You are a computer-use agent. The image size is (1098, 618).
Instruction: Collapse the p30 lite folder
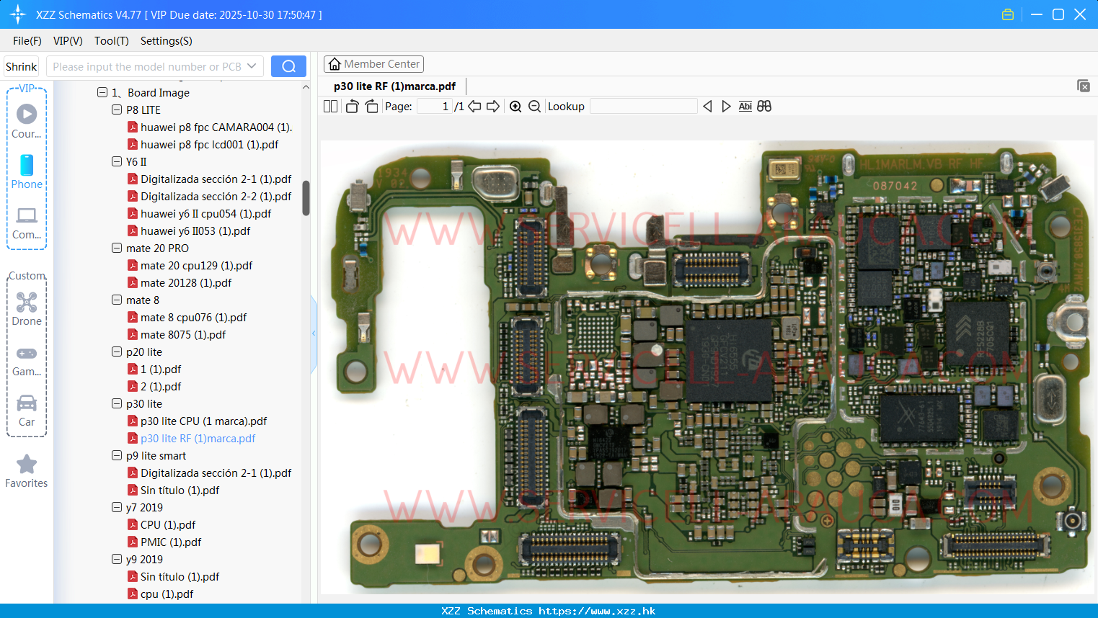[117, 403]
